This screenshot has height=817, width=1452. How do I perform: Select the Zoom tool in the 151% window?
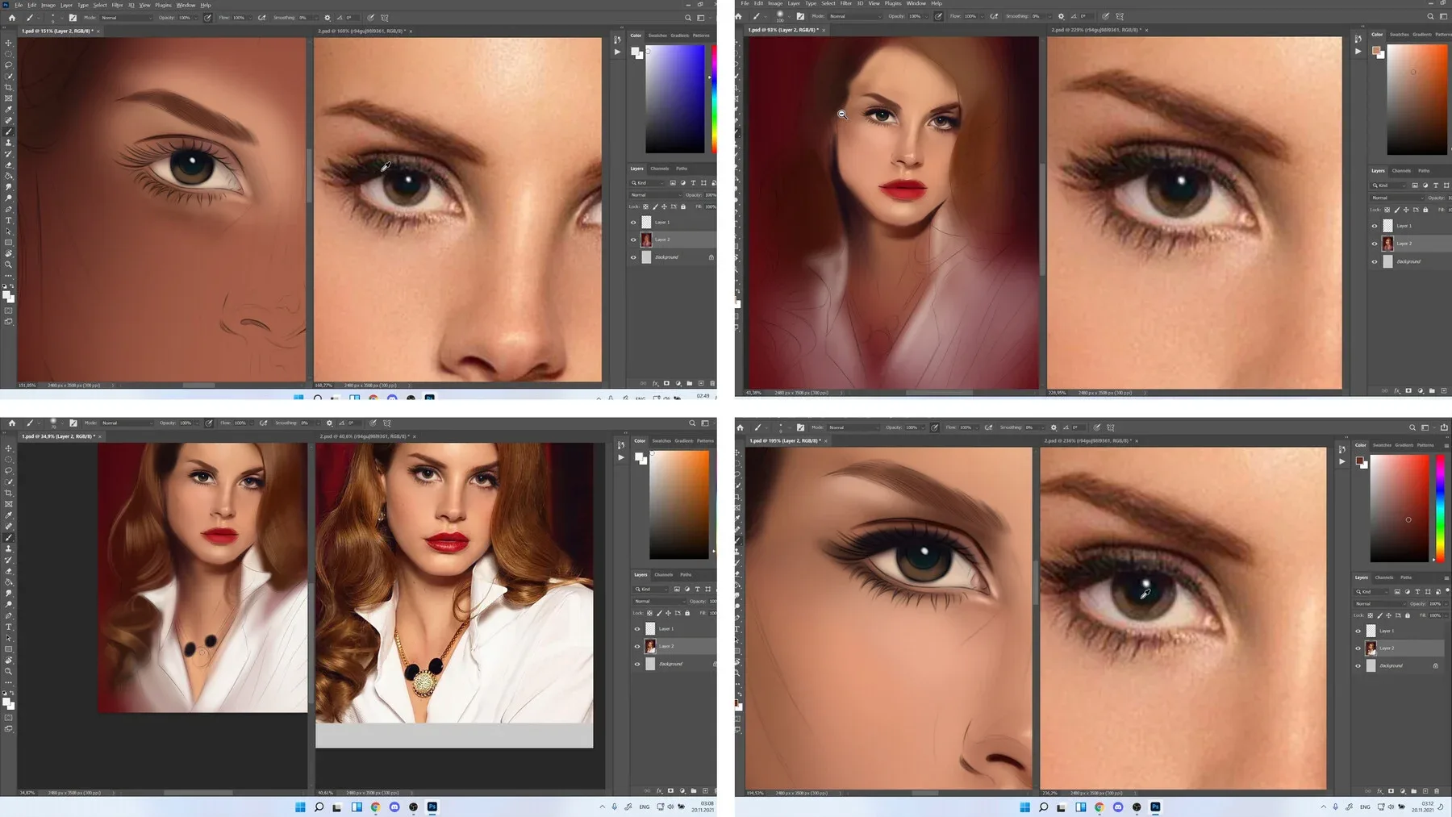[9, 265]
